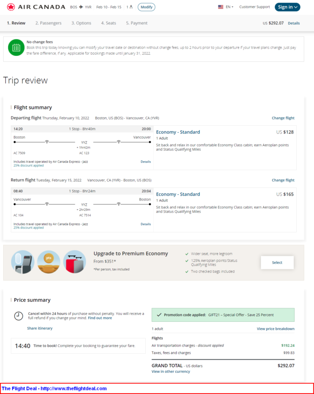Go to the 2. Passengers step

coord(48,23)
